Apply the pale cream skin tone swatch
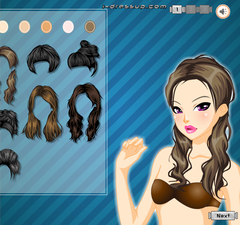The width and height of the screenshot is (240, 225). [x=4, y=27]
